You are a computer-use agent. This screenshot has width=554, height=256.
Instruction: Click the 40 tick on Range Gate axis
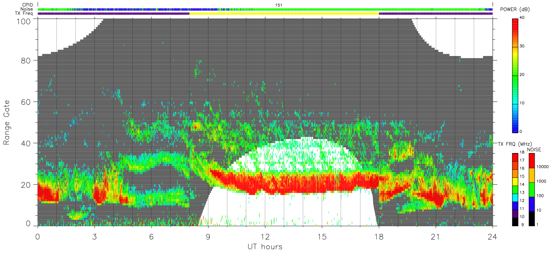coord(27,143)
